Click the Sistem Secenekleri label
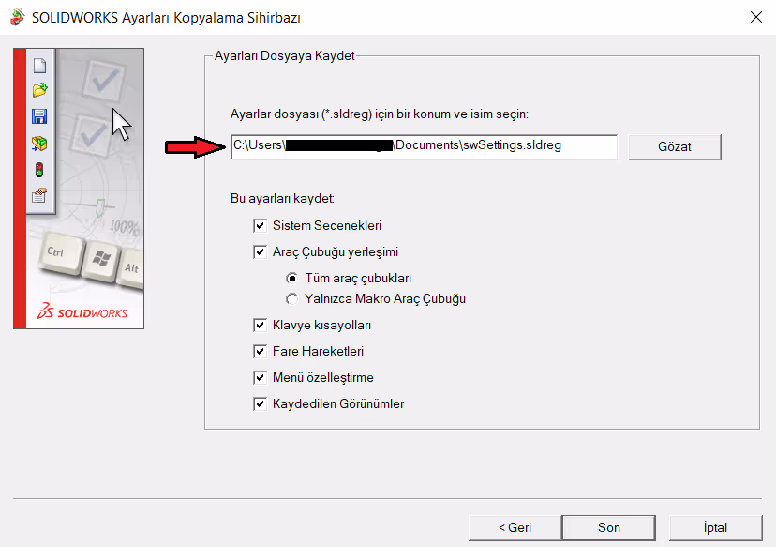This screenshot has height=547, width=776. pyautogui.click(x=327, y=226)
